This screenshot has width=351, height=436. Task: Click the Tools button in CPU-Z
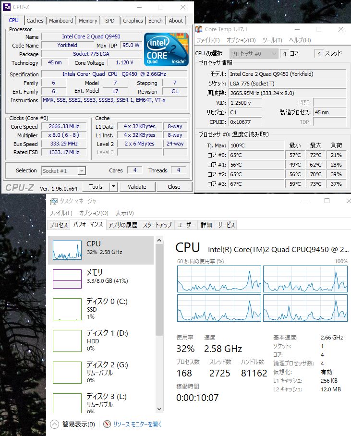click(x=96, y=187)
